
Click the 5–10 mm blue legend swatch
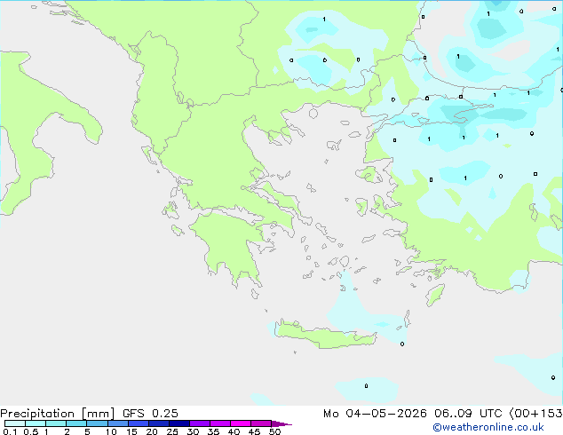coord(98,423)
